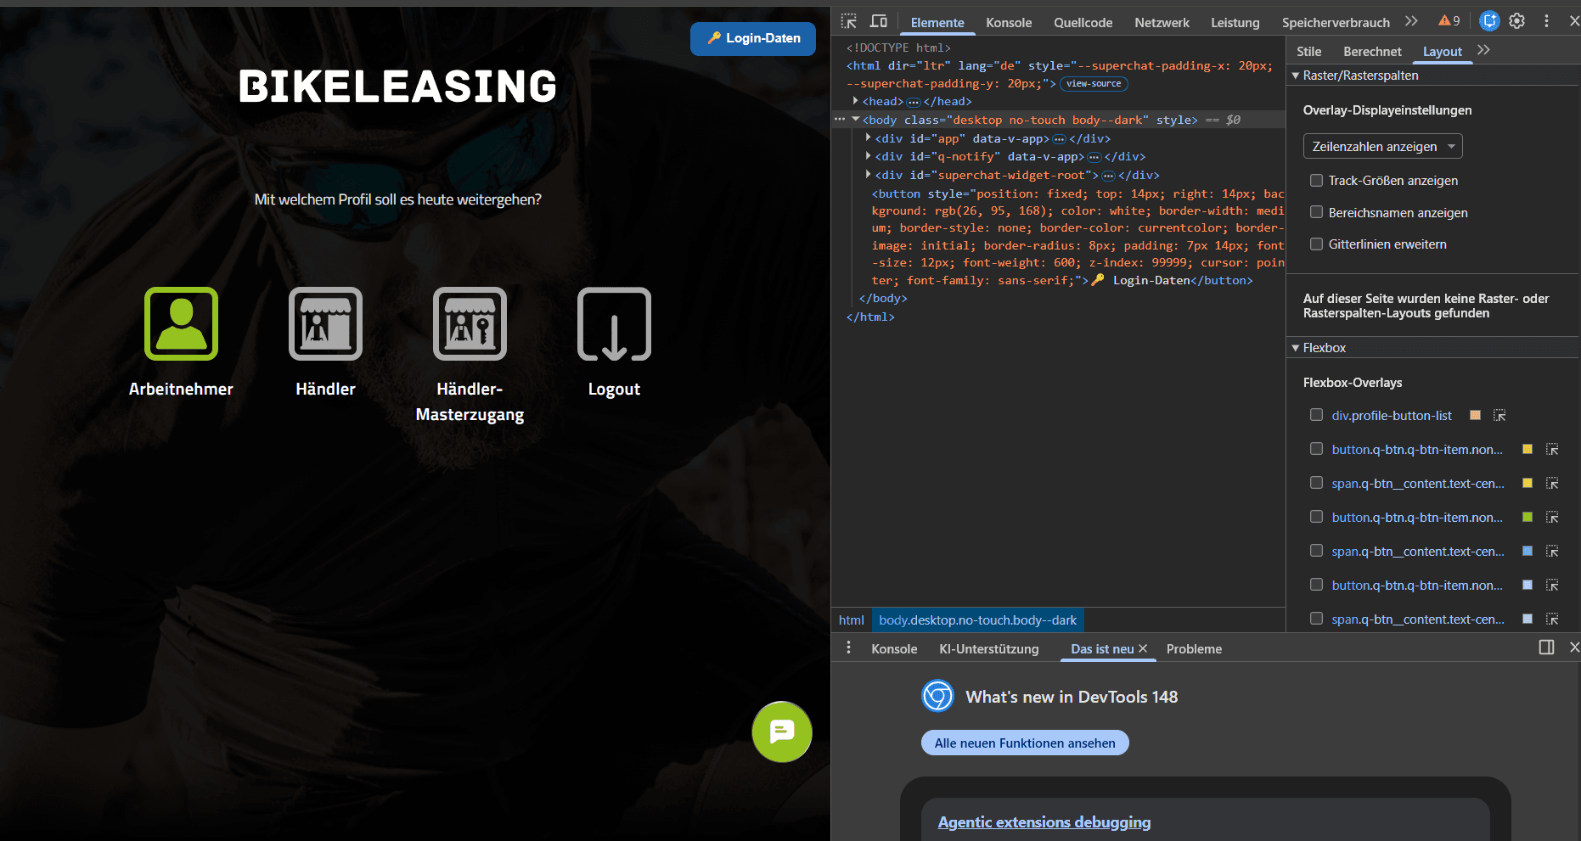This screenshot has width=1581, height=841.
Task: Select the closing </body> tag line
Action: [883, 299]
